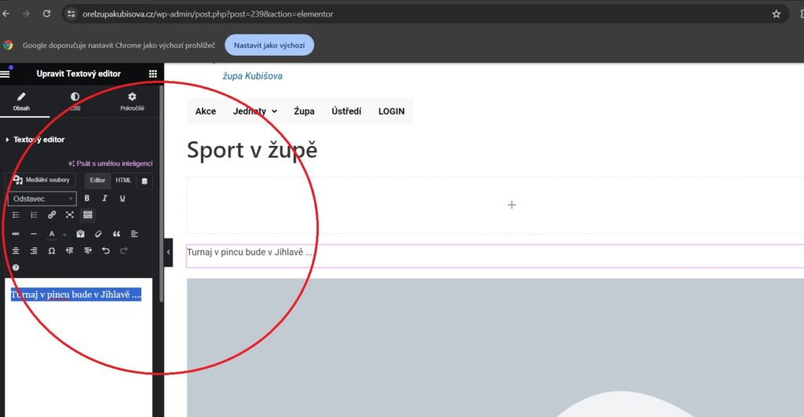Decrease the paragraph indent

tap(70, 251)
